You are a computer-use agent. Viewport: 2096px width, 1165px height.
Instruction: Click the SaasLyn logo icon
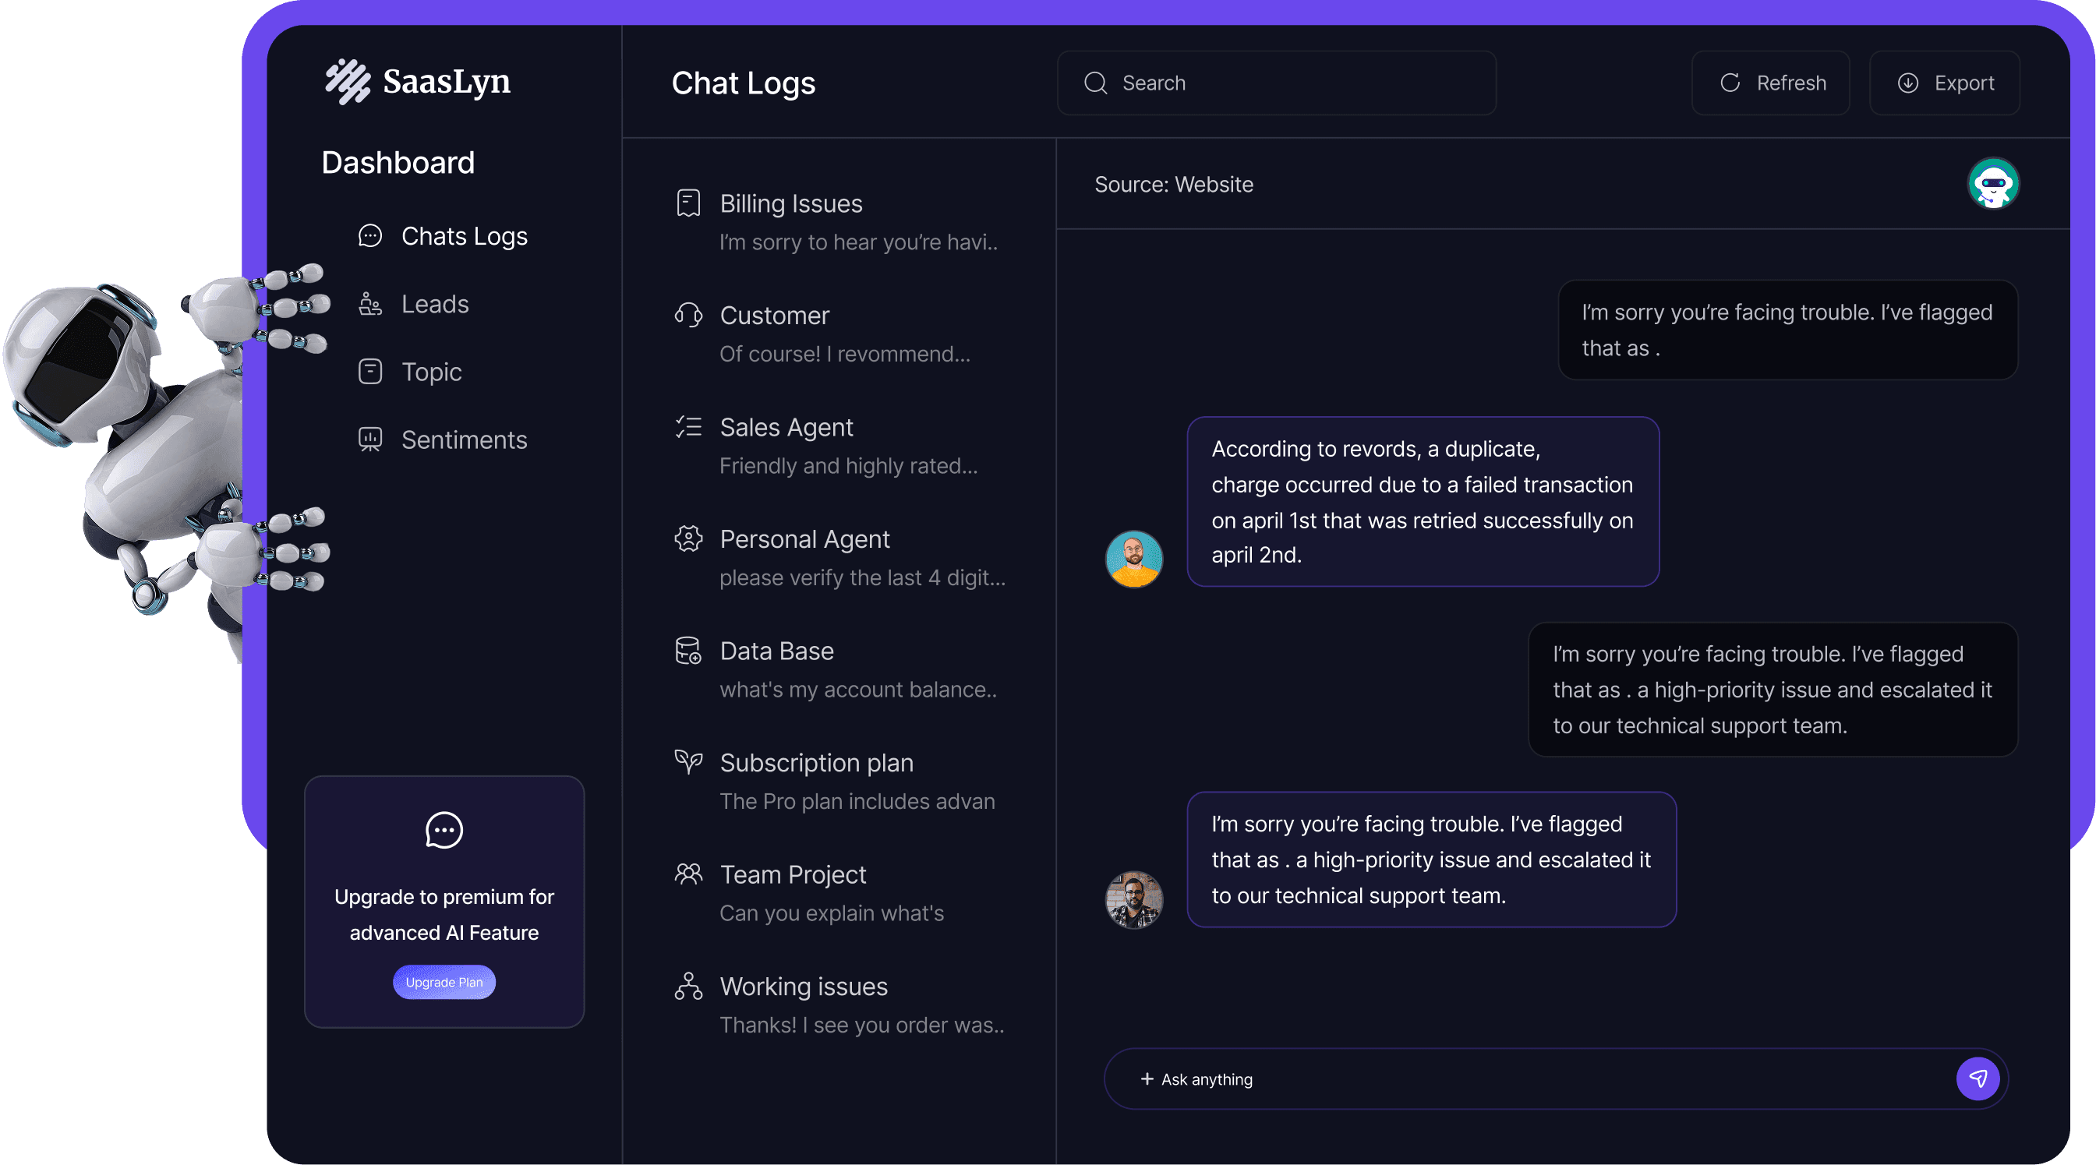click(348, 81)
